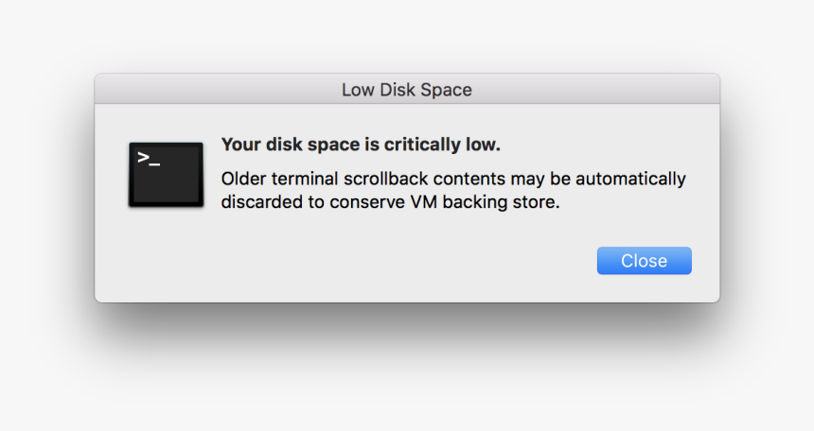Screen dimensions: 814x431
Task: Click the discarded to conserve text line
Action: click(390, 201)
